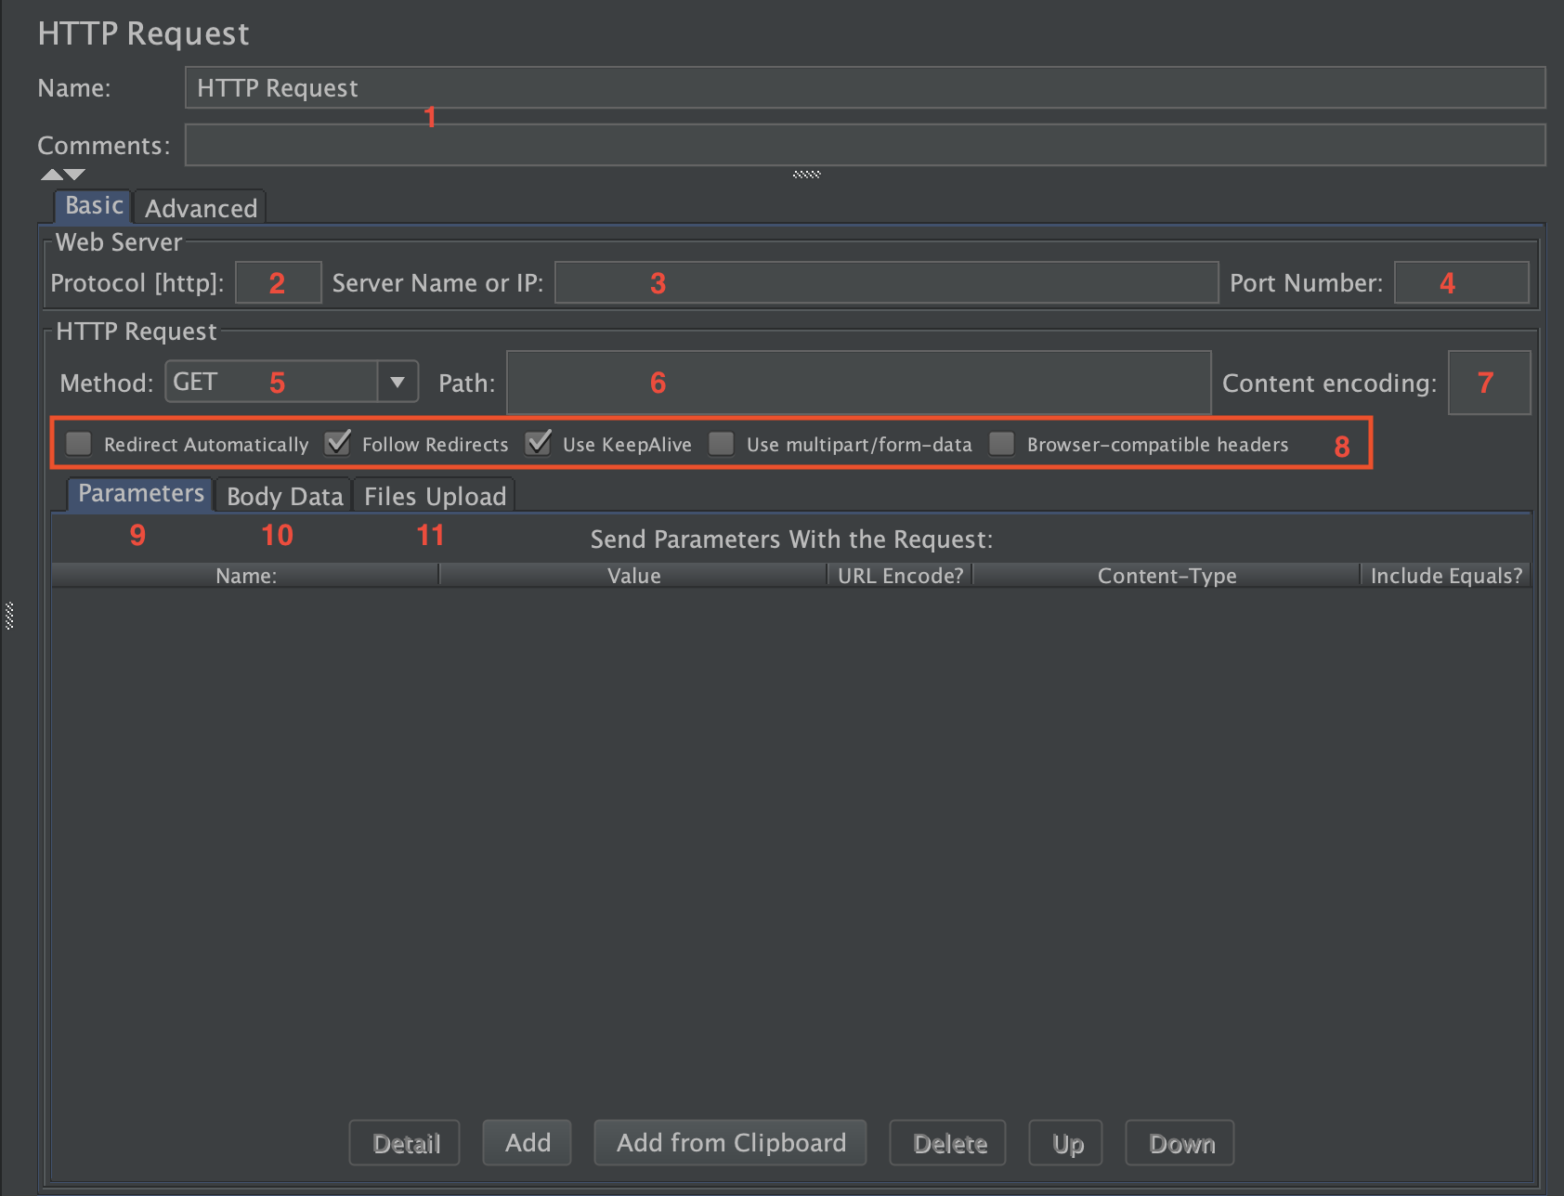1564x1196 pixels.
Task: Tick the Browser-compatible headers checkbox
Action: (x=1001, y=444)
